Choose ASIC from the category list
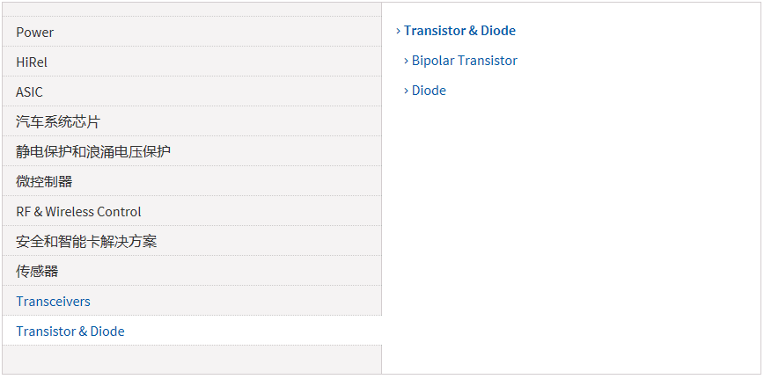Viewport: 764px width, 379px height. (x=29, y=92)
